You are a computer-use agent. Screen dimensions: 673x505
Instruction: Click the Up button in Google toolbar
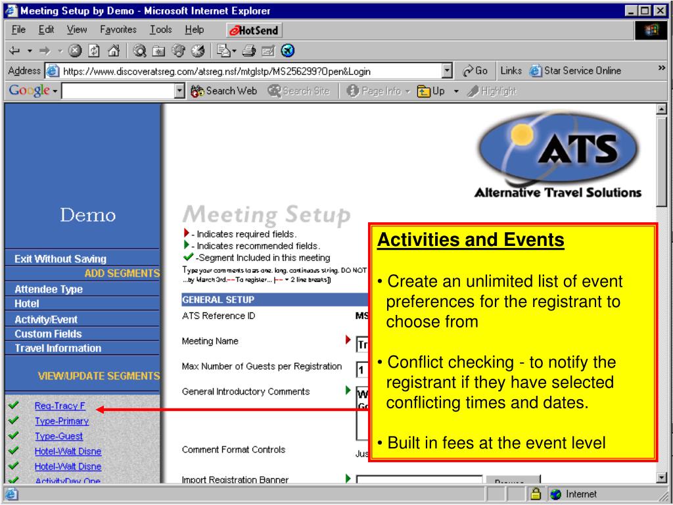431,91
